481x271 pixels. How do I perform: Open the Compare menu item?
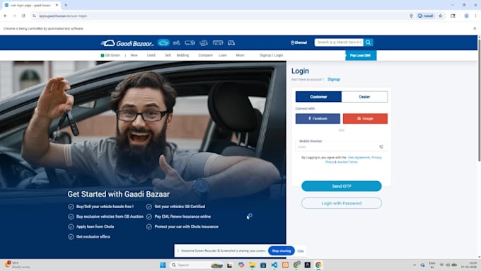[206, 55]
